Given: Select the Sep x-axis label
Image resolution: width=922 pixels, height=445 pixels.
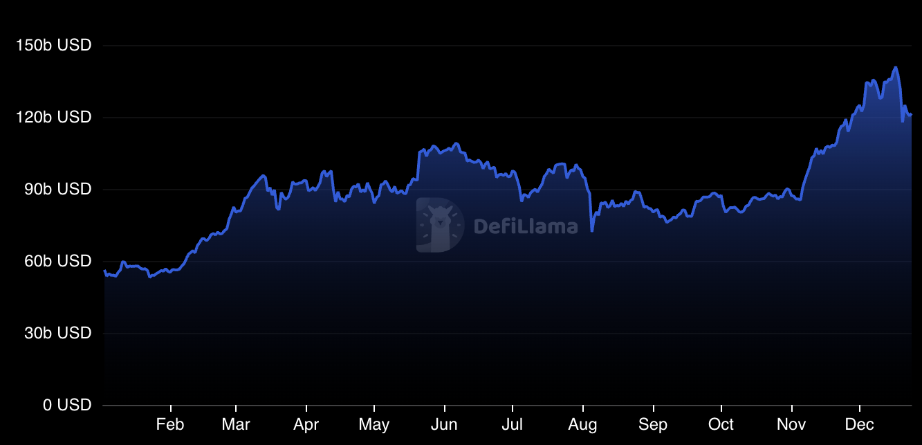Looking at the screenshot, I should (x=653, y=425).
